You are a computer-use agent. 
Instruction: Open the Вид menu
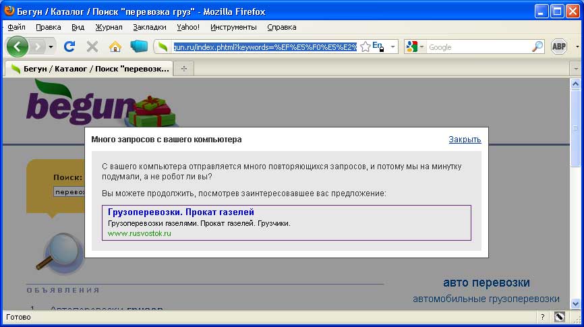(78, 27)
